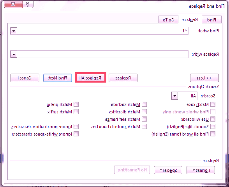
Task: Enable the Match case checkbox
Action: [x=213, y=104]
